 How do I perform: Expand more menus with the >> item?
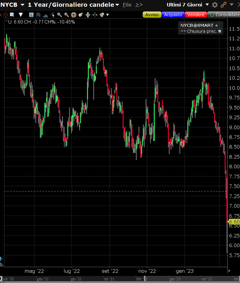[x=139, y=5]
